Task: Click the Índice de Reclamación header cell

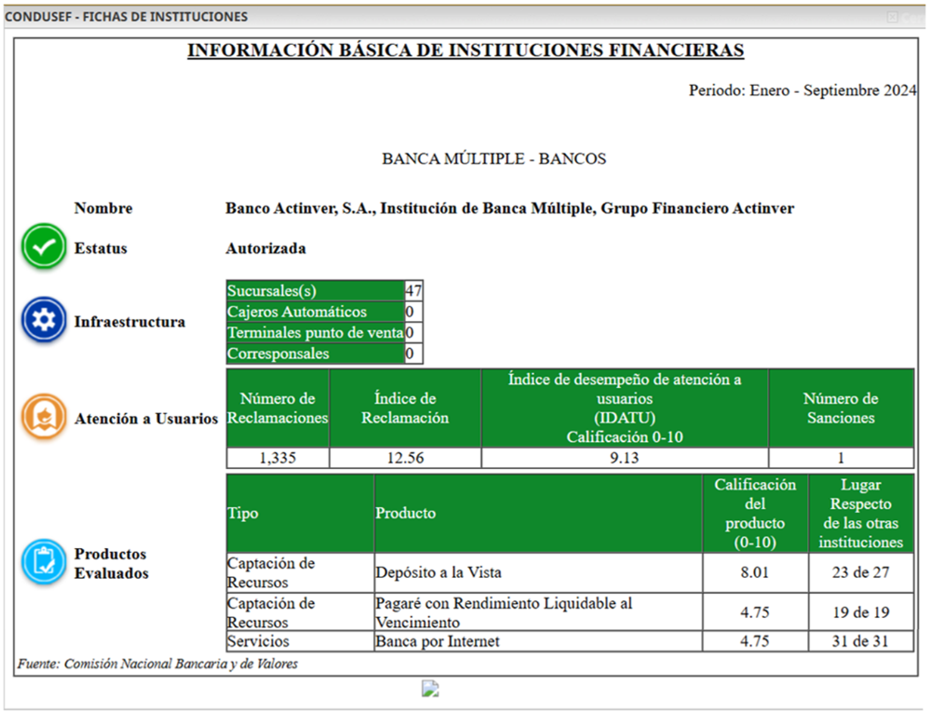Action: [x=405, y=409]
